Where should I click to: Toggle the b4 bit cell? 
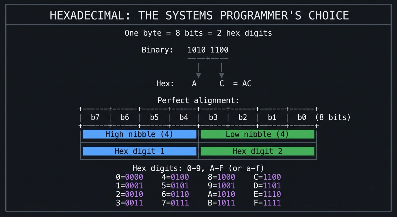pos(184,117)
